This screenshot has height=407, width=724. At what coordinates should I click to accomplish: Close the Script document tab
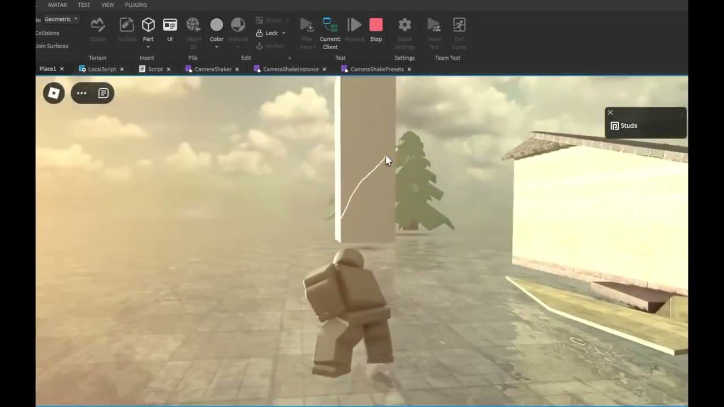[169, 70]
